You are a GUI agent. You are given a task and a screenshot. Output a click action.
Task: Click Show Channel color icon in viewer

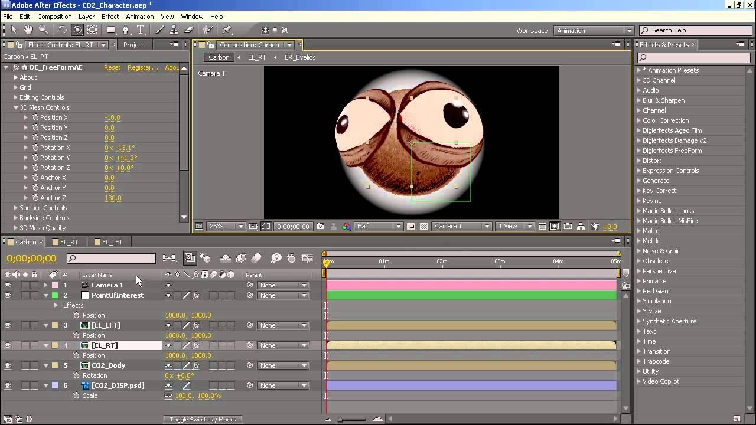click(x=347, y=226)
